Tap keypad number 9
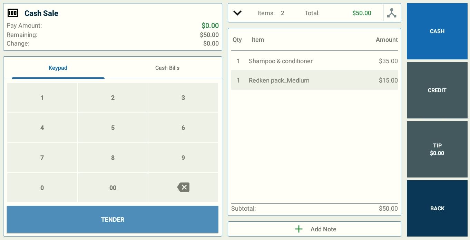470x240 pixels. pyautogui.click(x=183, y=158)
